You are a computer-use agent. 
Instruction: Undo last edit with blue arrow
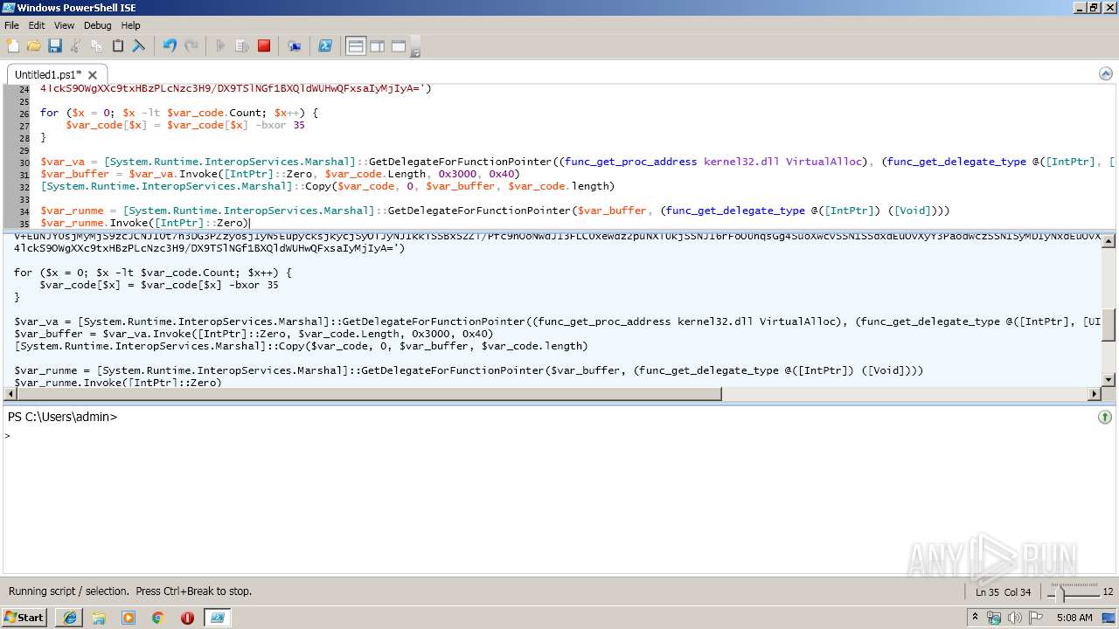pyautogui.click(x=170, y=46)
